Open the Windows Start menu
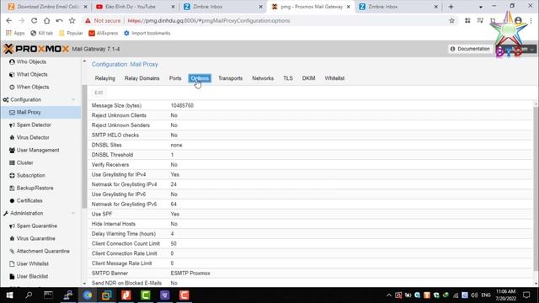Viewport: 539px width, 303px height. [x=9, y=295]
